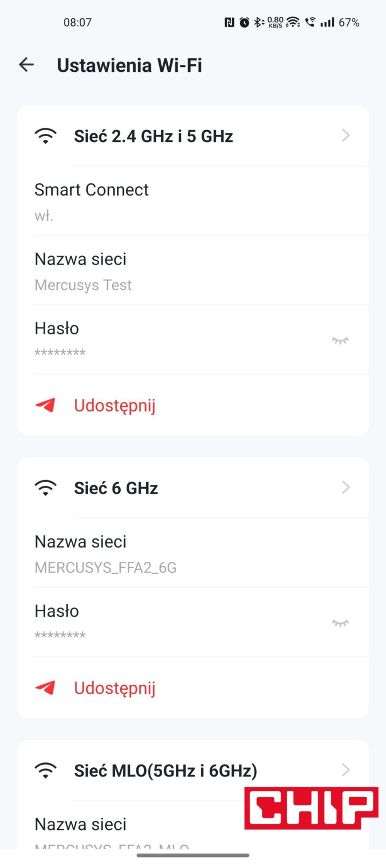Reveal the 6 GHz network password
The width and height of the screenshot is (386, 864).
(x=340, y=623)
